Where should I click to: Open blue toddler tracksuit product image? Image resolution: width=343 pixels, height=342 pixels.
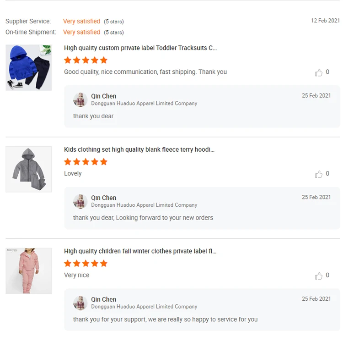tap(28, 67)
